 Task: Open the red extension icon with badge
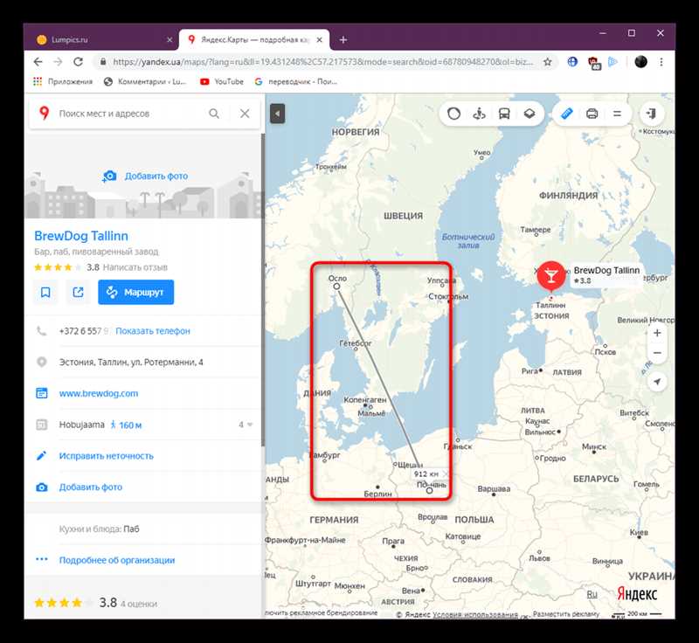[x=594, y=63]
